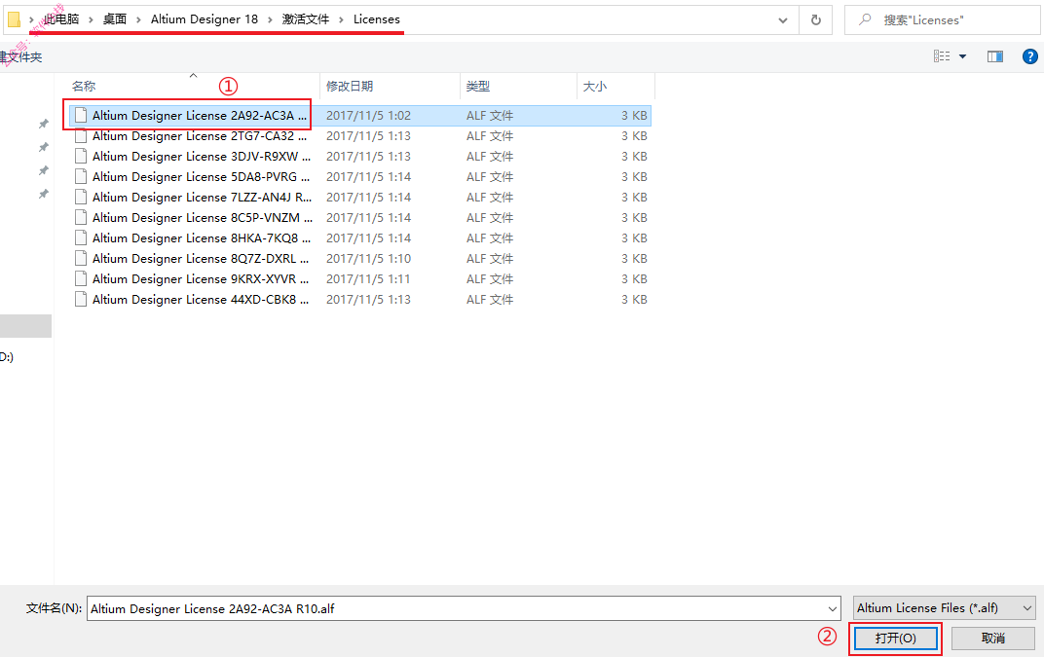Navigate to 桌面 in breadcrumb
Screen dimensions: 1044x657
[115, 19]
